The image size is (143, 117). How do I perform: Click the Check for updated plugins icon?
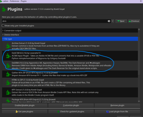click(x=59, y=111)
